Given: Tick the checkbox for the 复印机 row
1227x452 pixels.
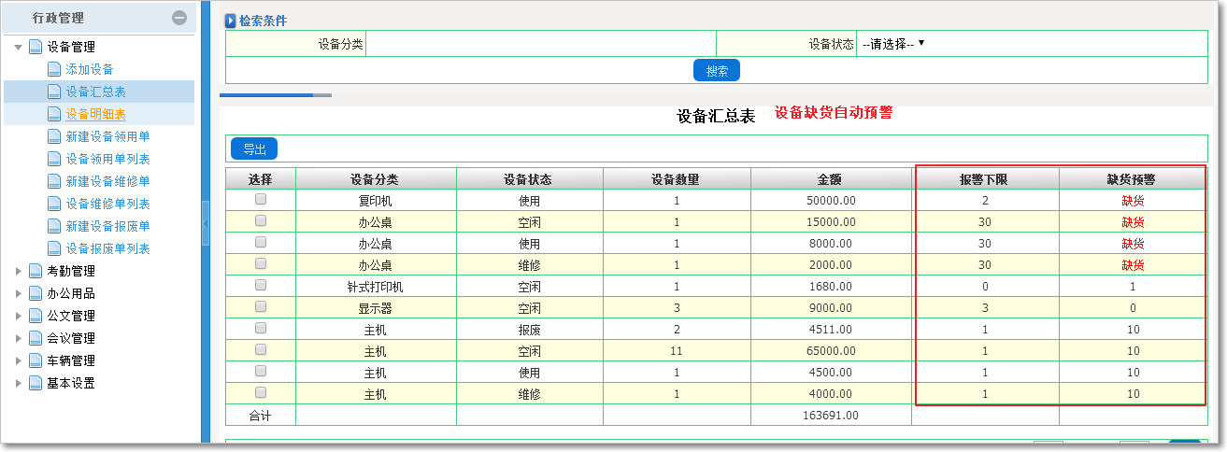Looking at the screenshot, I should (x=261, y=199).
